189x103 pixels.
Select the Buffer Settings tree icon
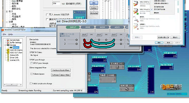coord(8,42)
